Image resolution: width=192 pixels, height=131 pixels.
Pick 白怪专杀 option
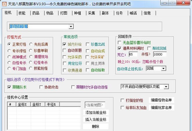tap(9, 63)
